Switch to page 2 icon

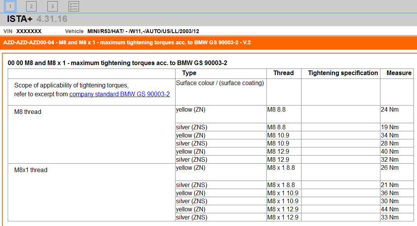point(31,6)
